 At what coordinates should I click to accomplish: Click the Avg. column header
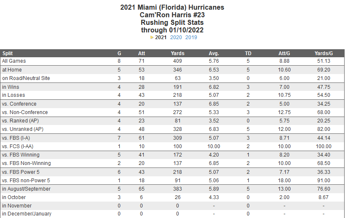tap(214, 53)
